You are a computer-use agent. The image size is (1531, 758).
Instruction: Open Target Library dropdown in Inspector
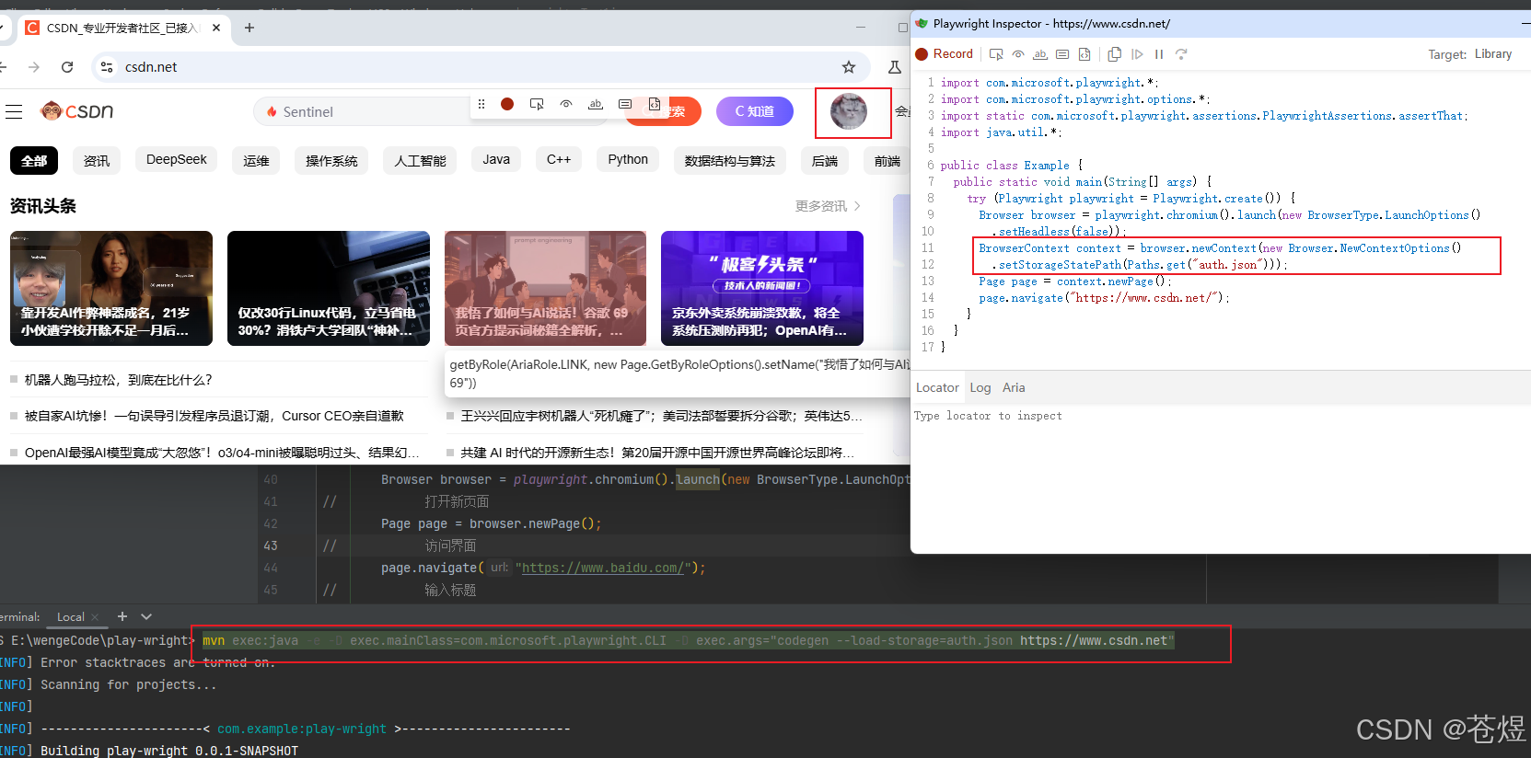1493,54
